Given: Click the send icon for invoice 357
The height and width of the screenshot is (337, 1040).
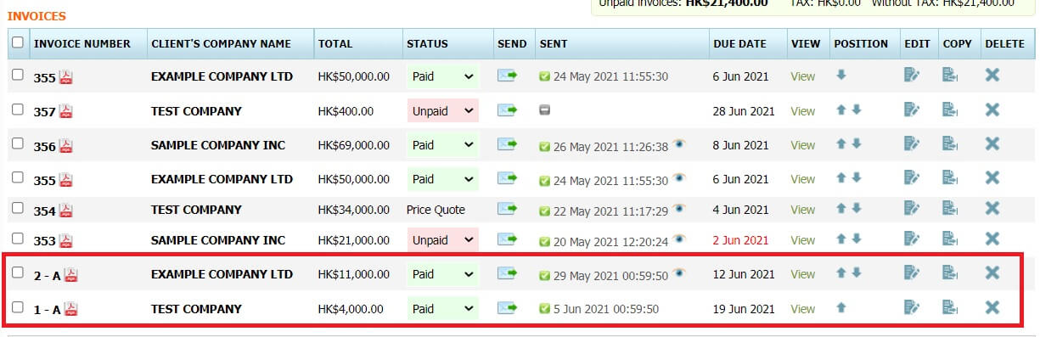Looking at the screenshot, I should click(x=508, y=110).
